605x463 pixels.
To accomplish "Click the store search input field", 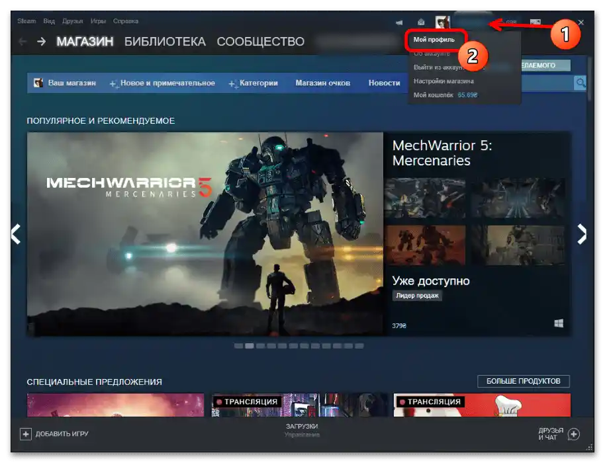I will [x=547, y=83].
